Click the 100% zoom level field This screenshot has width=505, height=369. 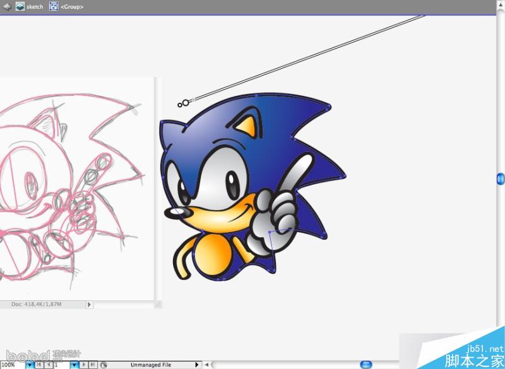pos(12,365)
